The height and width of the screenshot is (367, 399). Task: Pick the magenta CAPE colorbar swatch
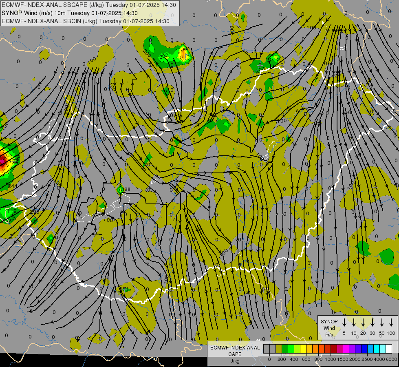coord(346,349)
